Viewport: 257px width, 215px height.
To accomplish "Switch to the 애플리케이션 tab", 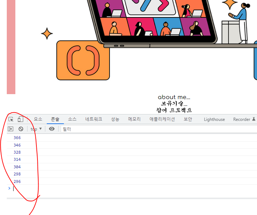I will tap(162, 119).
